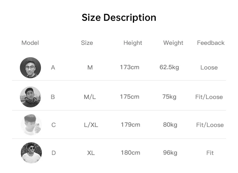Image resolution: width=238 pixels, height=173 pixels.
Task: Select the Size column header
Action: 87,43
